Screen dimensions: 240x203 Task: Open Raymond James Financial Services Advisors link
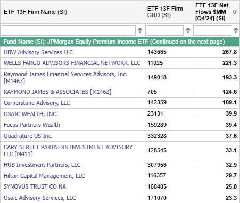pos(65,77)
